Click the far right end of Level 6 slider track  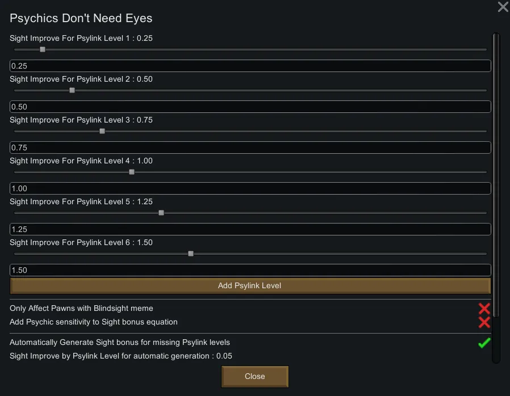(x=484, y=254)
